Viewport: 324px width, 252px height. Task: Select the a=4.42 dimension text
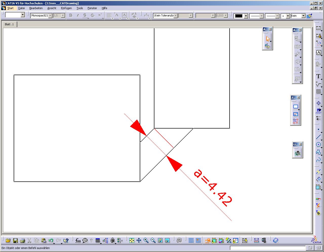point(213,188)
